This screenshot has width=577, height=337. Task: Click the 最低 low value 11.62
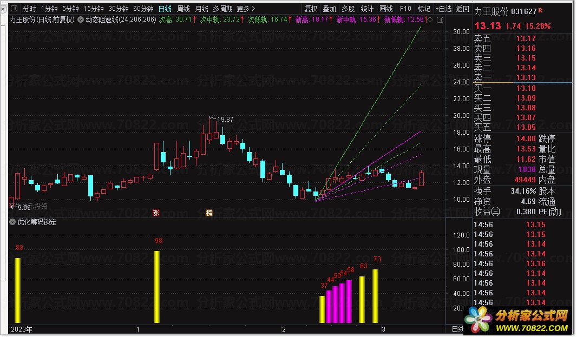[526, 159]
